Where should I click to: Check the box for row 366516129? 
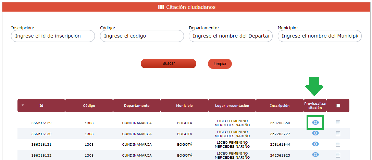click(x=338, y=123)
